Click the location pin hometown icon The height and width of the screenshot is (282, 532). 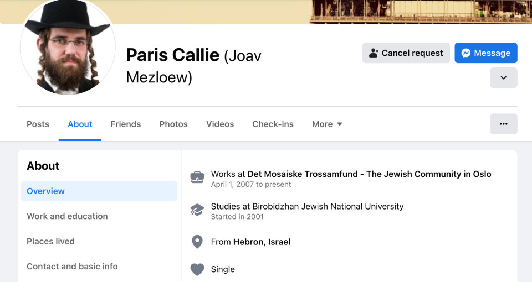tap(197, 242)
